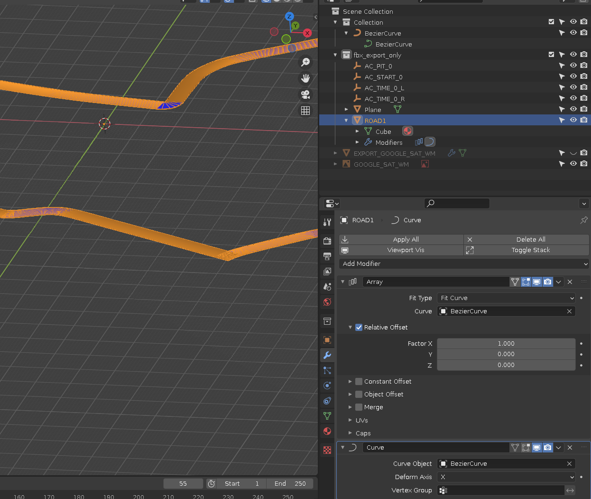The width and height of the screenshot is (591, 499).
Task: Expand the Plane object in outliner
Action: tap(346, 109)
